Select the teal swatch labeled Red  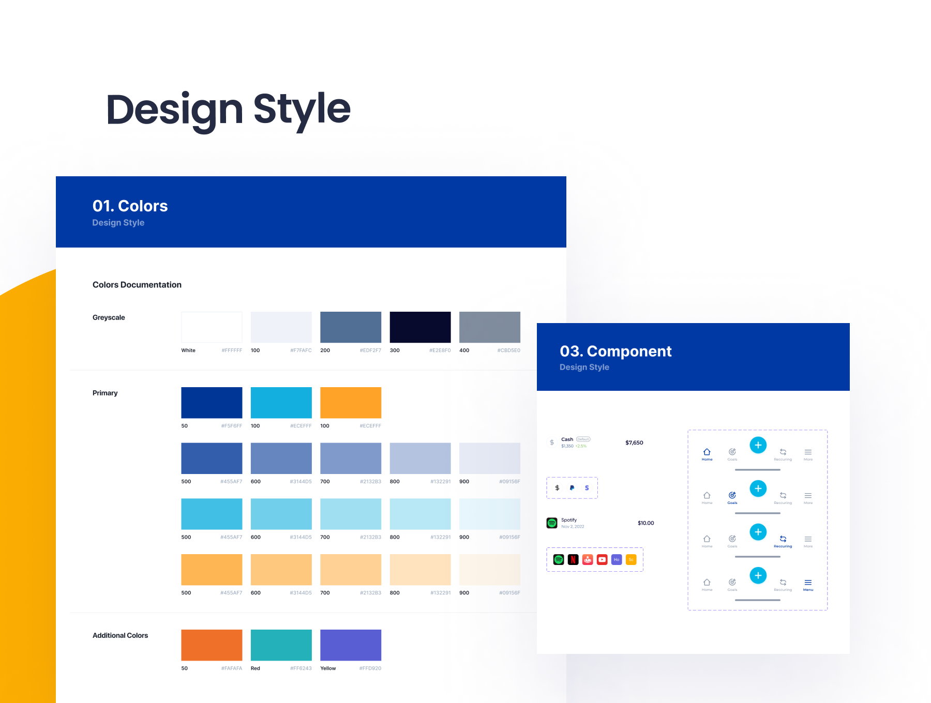[281, 645]
